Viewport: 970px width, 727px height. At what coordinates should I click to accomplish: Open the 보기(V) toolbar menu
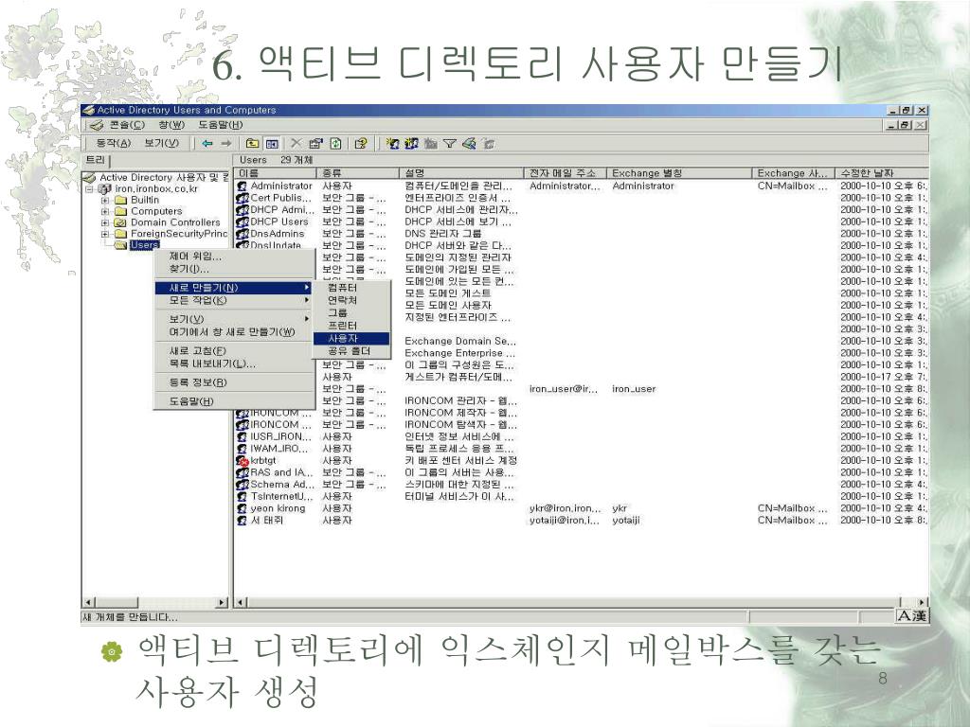tap(161, 144)
